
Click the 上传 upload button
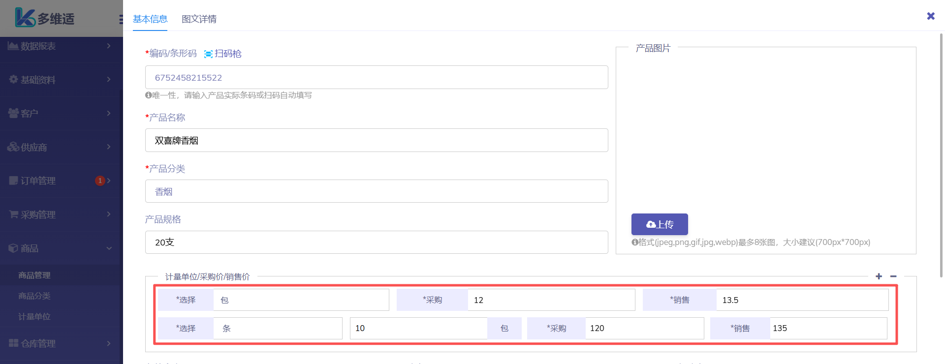(x=659, y=224)
